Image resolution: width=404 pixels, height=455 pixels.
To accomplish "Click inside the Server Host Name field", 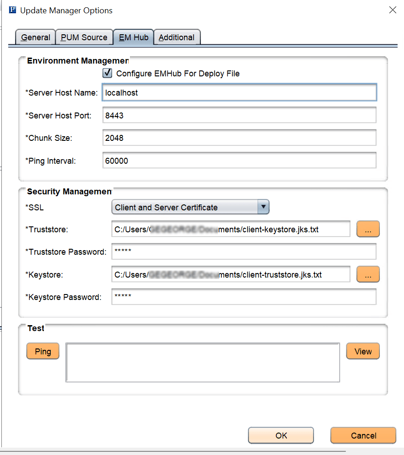I will [x=238, y=92].
